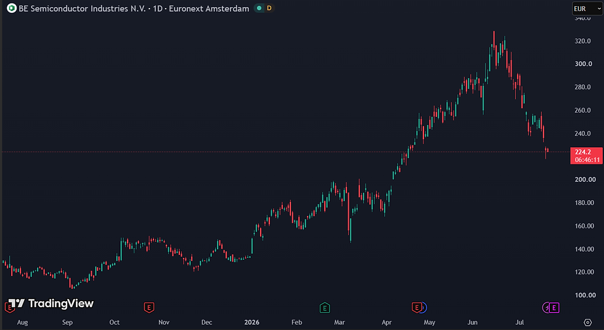Click the blue dividend marker before May
The image size is (604, 330).
tap(423, 307)
